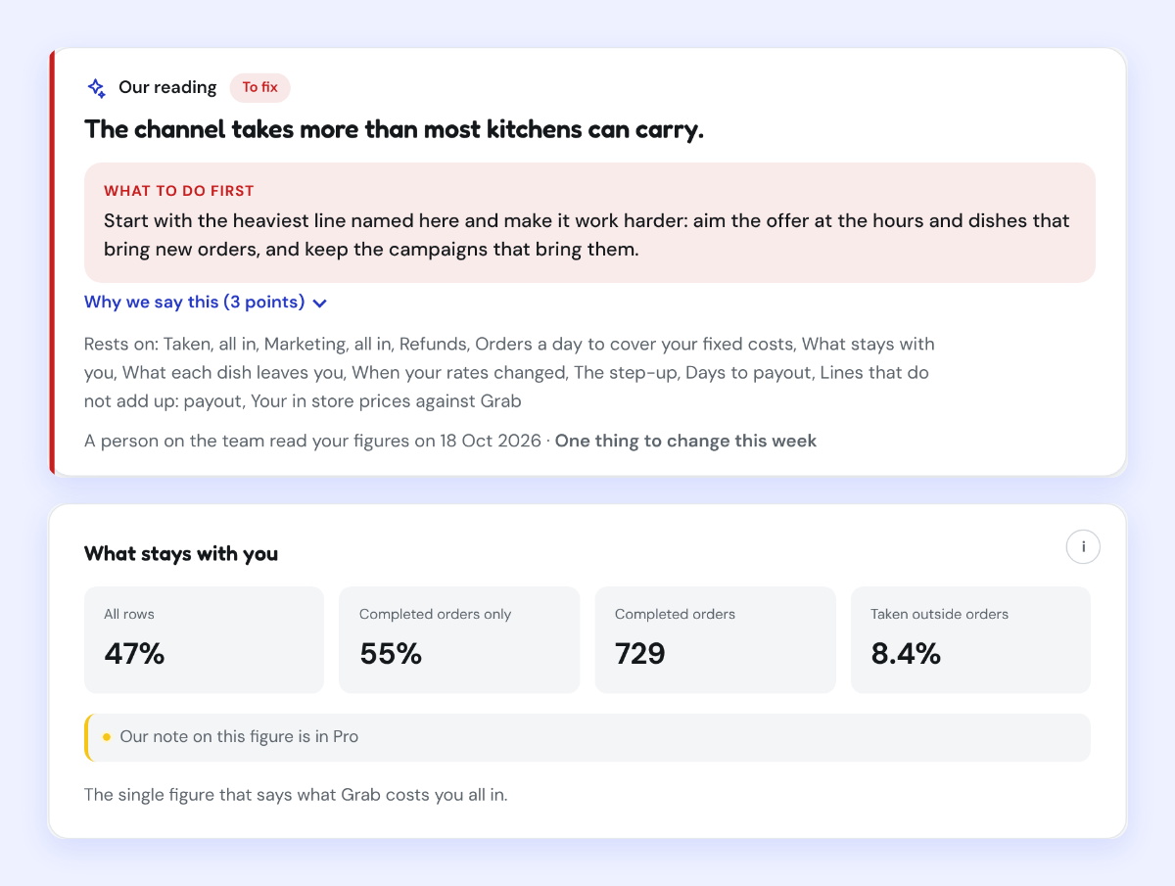Screen dimensions: 1175x886
Task: Select the Taken outside orders 8.4% card
Action: pos(970,640)
